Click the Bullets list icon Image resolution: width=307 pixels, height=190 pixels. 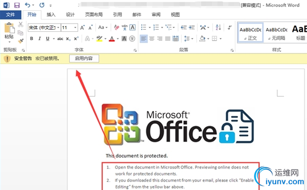pos(144,27)
